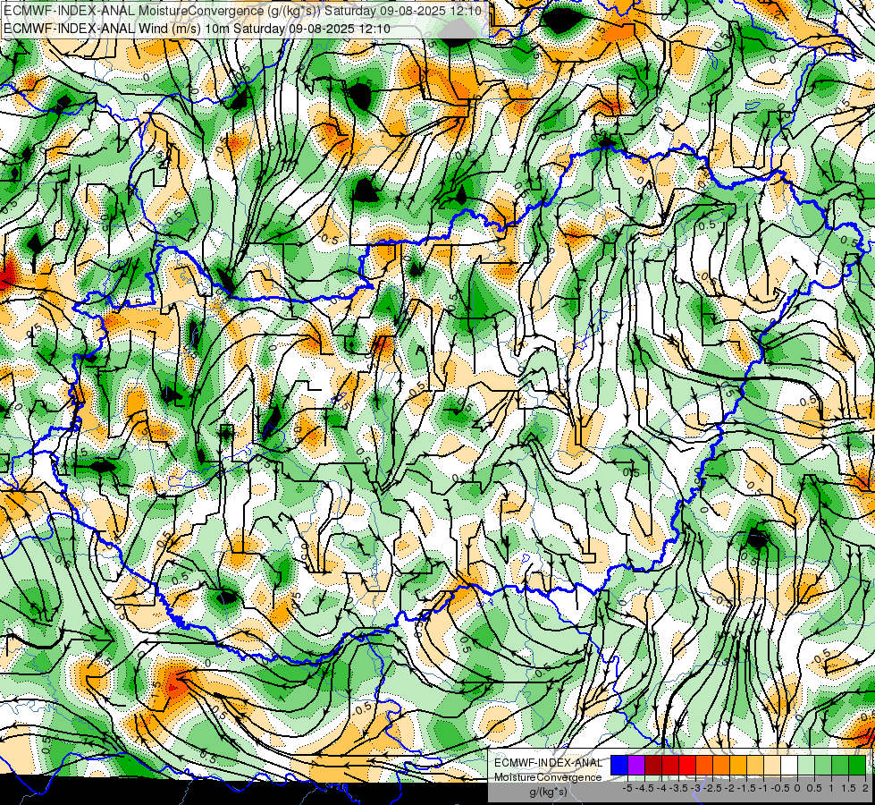The image size is (875, 805).
Task: Select the purple legend color swatch
Action: pos(636,765)
